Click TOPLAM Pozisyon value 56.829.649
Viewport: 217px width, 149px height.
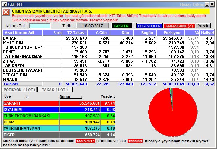[173, 84]
